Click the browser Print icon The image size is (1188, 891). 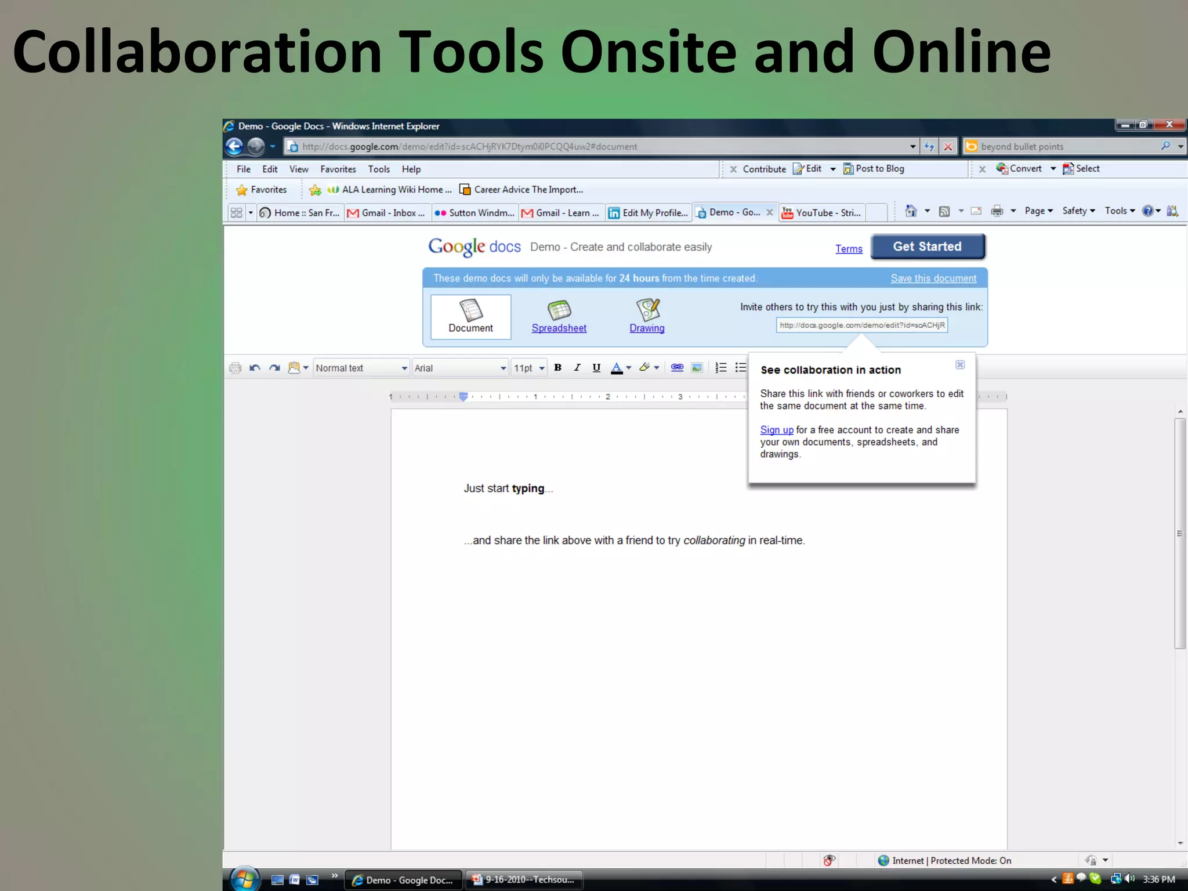[997, 211]
